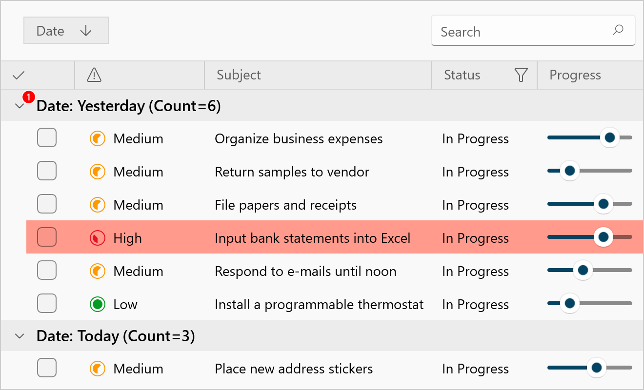This screenshot has width=644, height=390.
Task: Open the Date sort direction dropdown
Action: point(86,30)
